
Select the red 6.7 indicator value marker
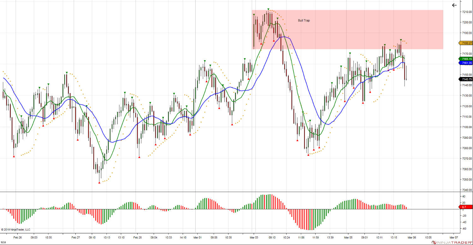click(x=466, y=207)
